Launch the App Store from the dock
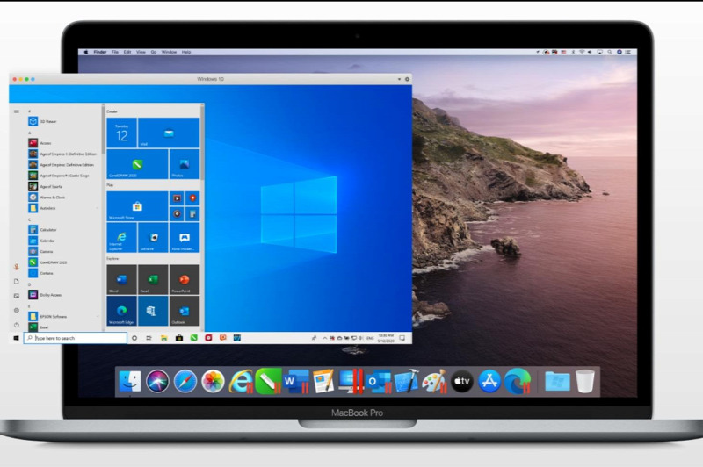 [x=489, y=382]
